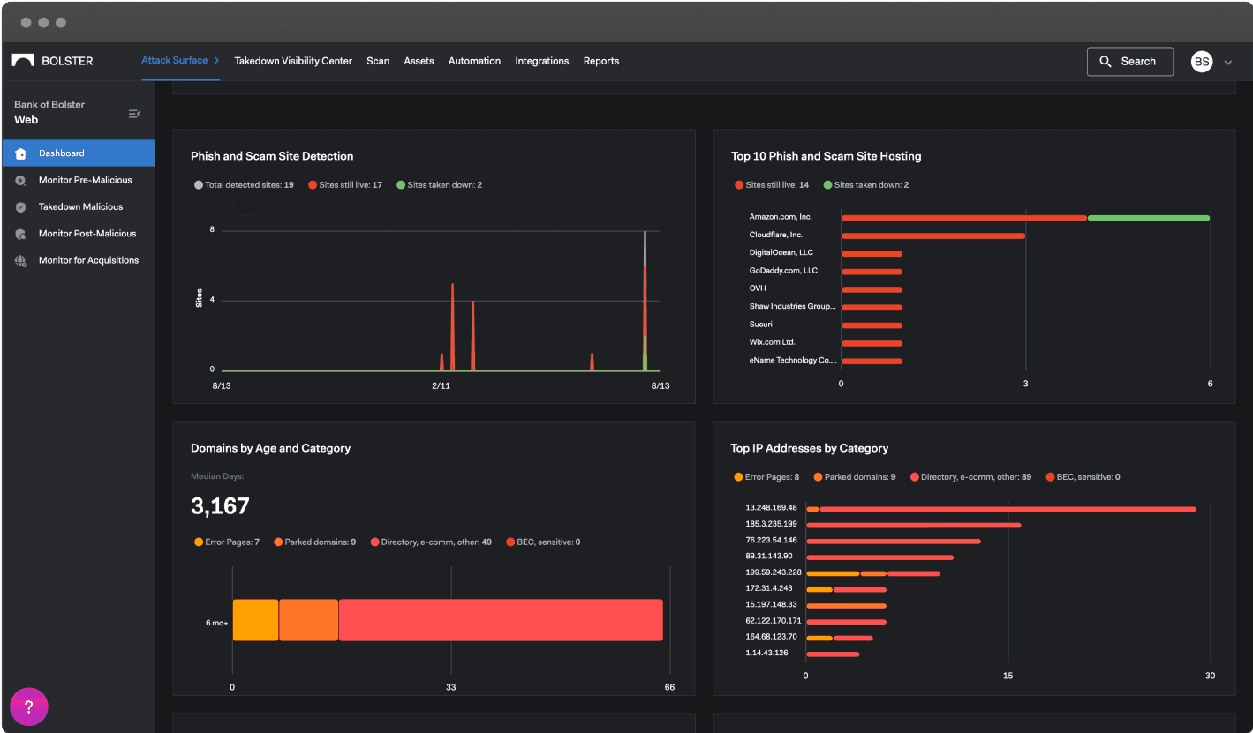Toggle Sites taken down legend in hosting chart

(x=866, y=185)
